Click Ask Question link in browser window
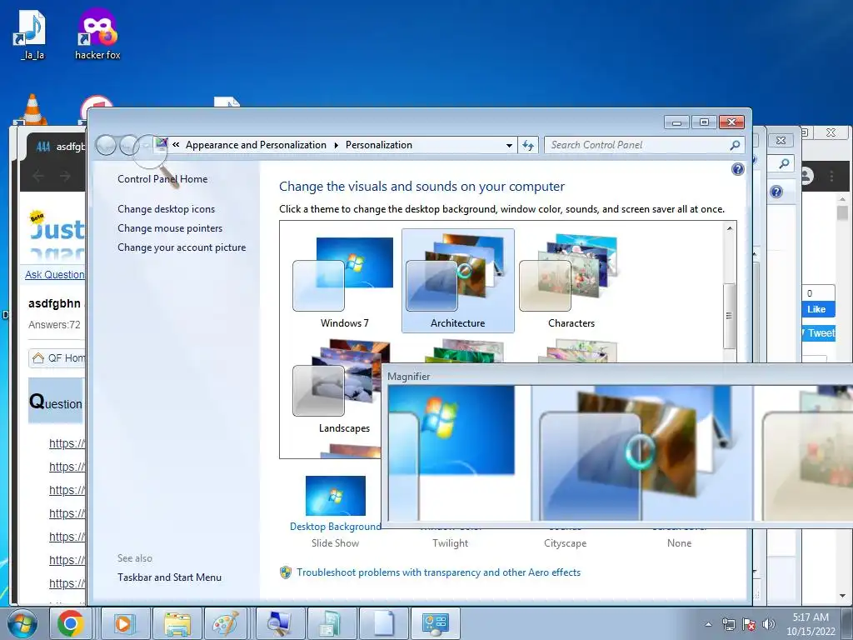 tap(54, 275)
